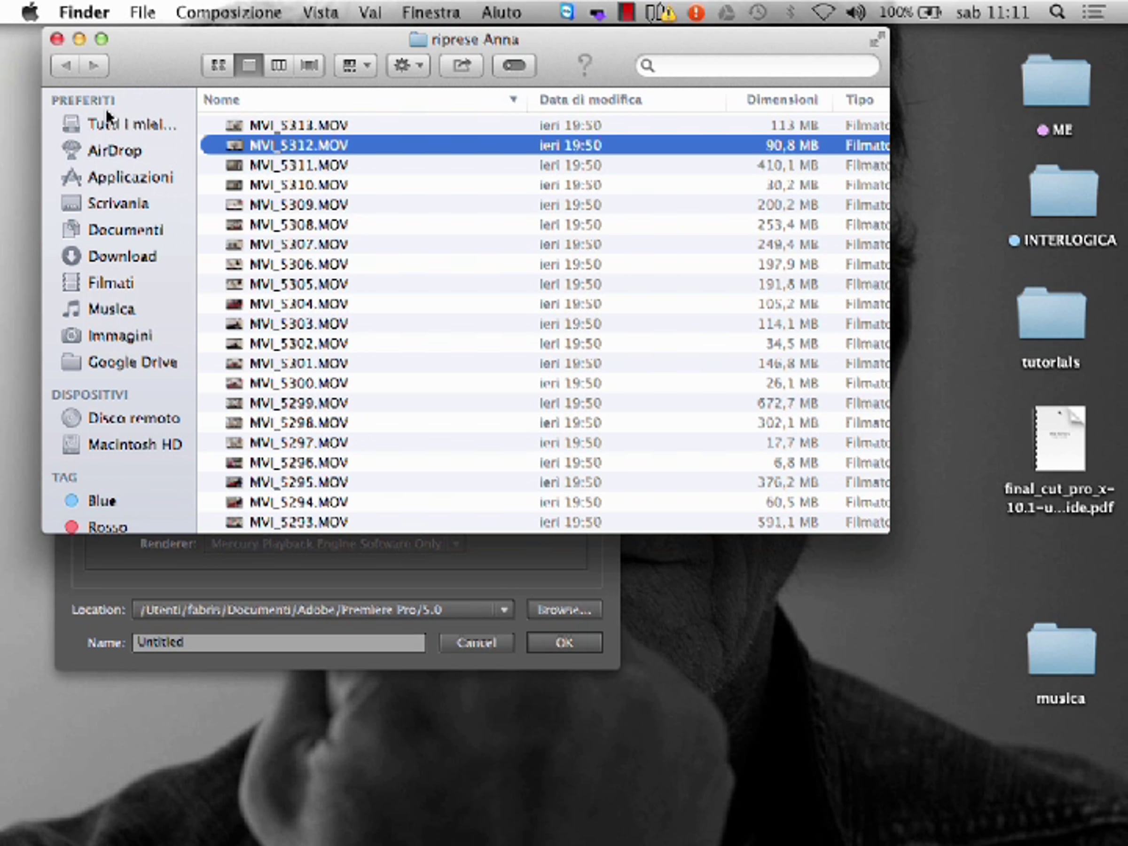Open Applicazioni in Finder sidebar
The image size is (1128, 846).
(130, 178)
